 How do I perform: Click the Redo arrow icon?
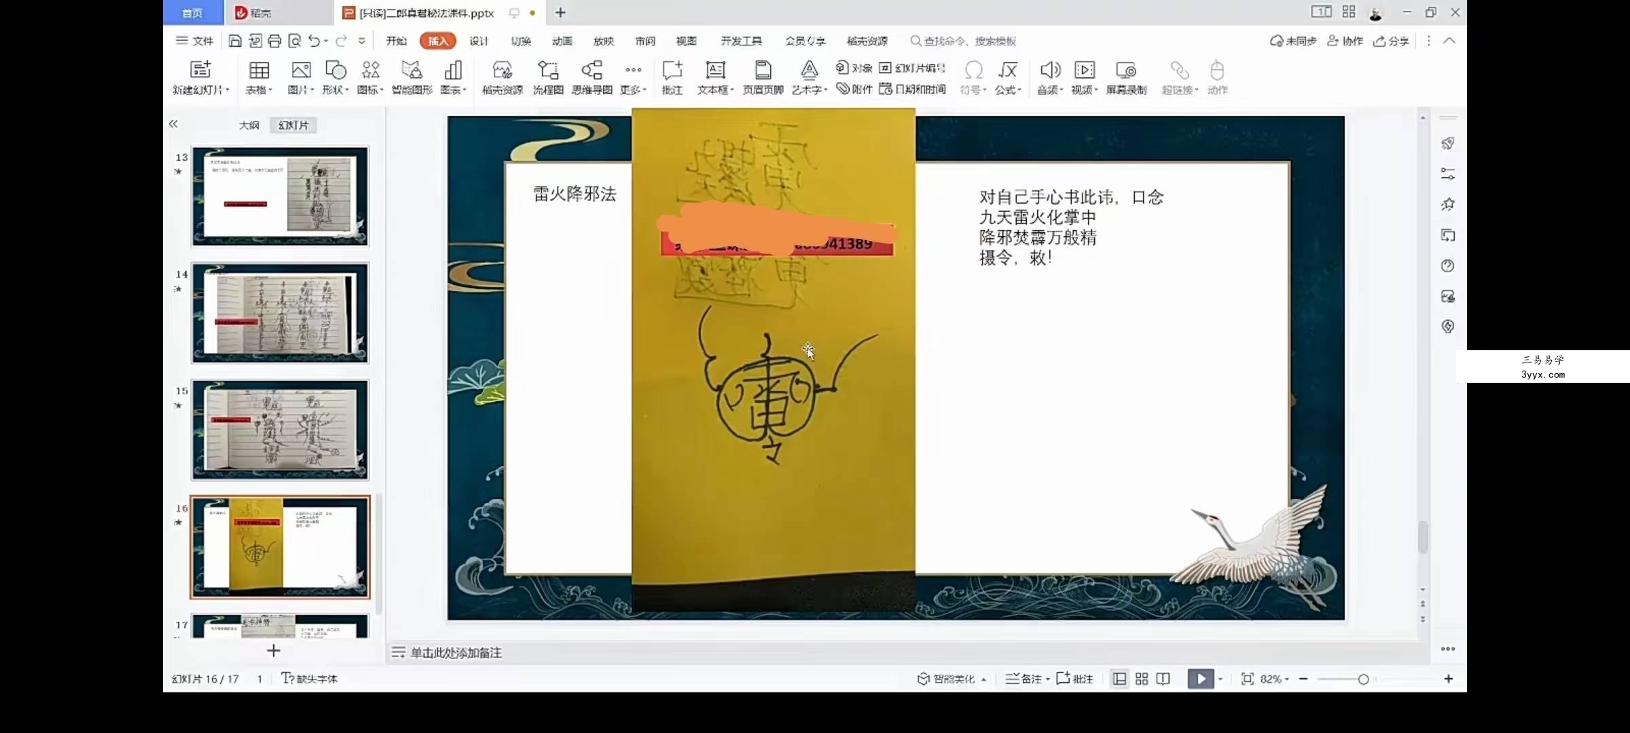click(x=341, y=41)
